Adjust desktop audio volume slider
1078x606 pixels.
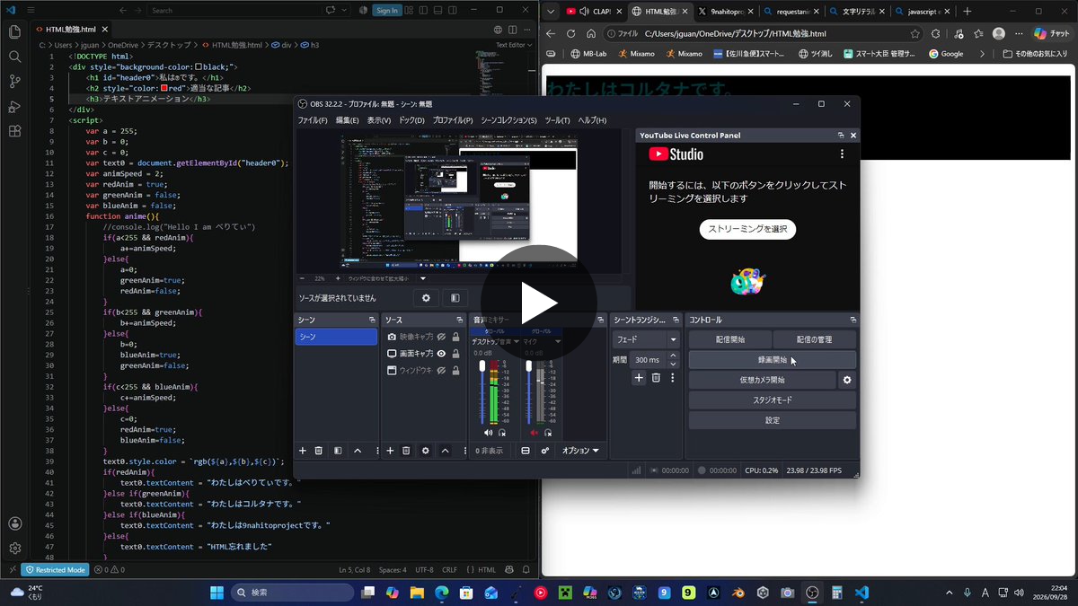point(482,392)
